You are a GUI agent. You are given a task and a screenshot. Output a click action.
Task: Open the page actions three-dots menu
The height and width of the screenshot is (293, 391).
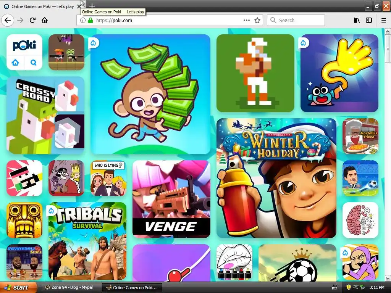click(x=246, y=20)
